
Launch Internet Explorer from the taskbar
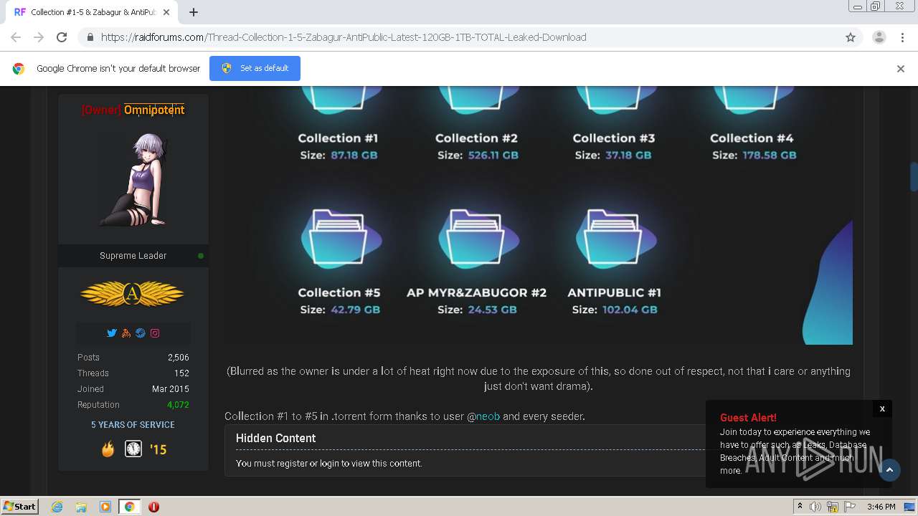coord(57,507)
